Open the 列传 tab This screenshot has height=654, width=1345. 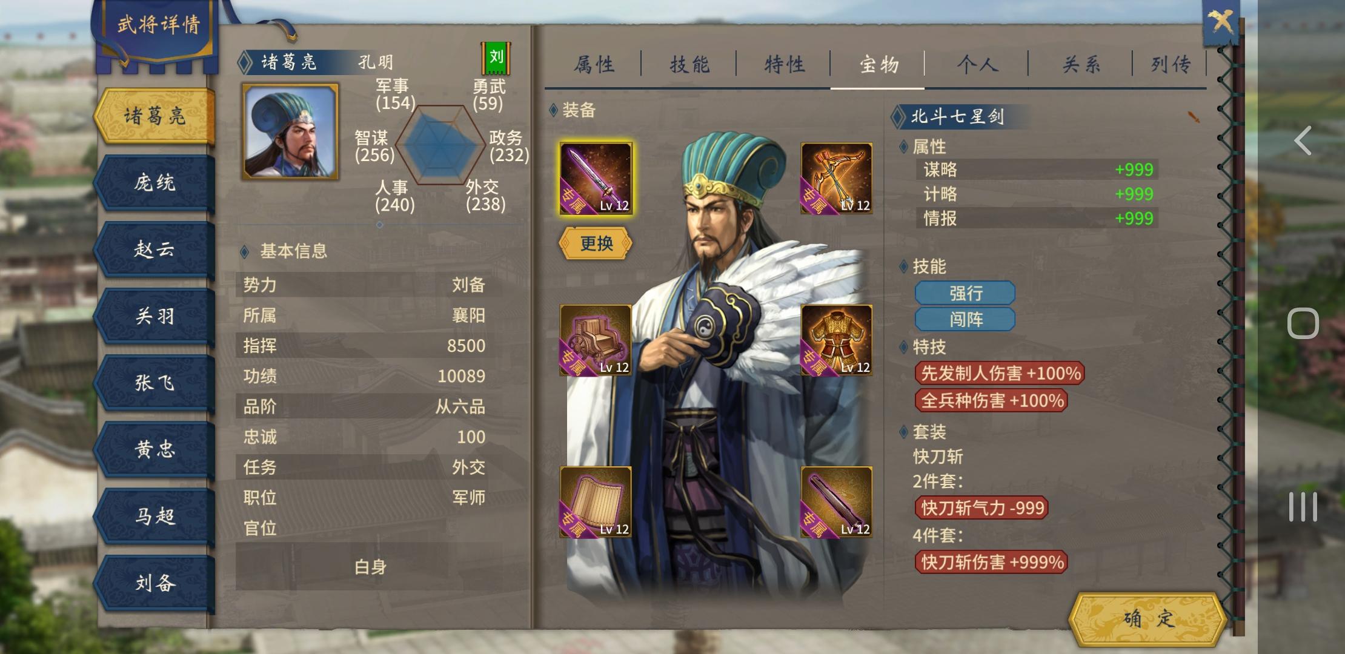tap(1171, 64)
